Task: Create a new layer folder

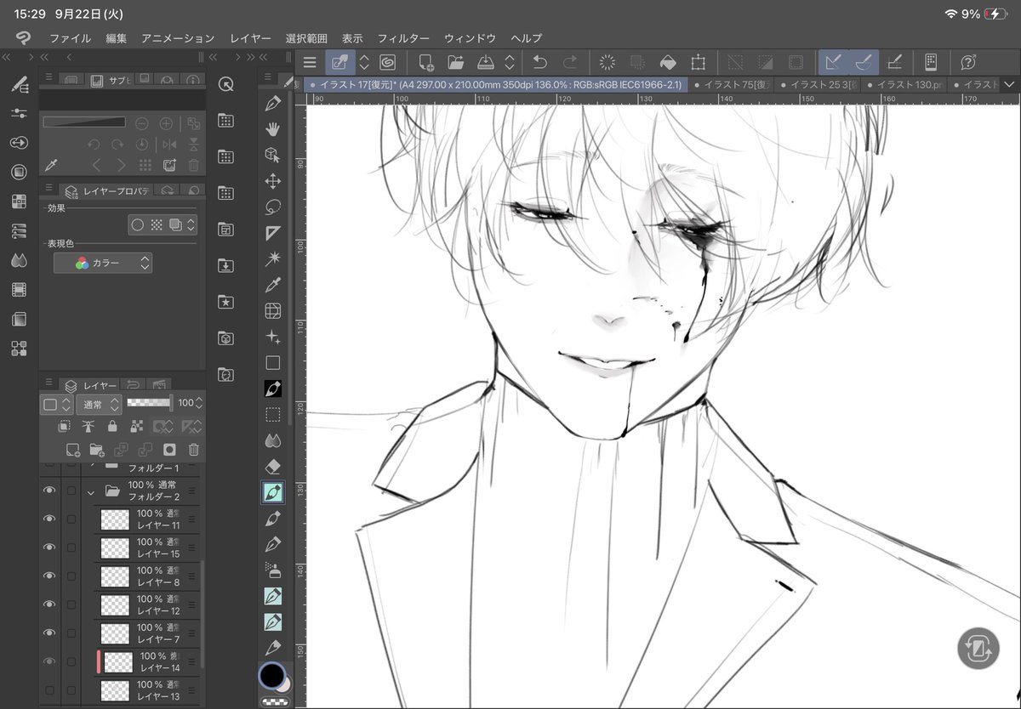Action: click(96, 450)
